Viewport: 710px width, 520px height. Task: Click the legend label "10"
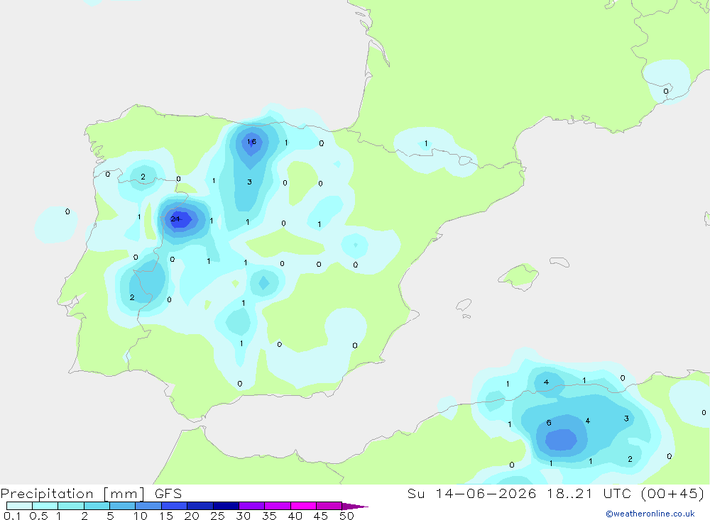[141, 516]
